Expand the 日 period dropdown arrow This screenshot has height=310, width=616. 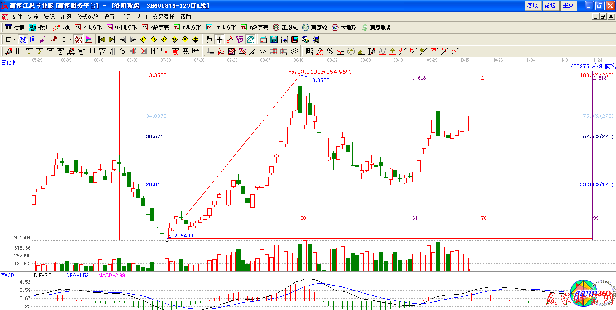click(14, 39)
